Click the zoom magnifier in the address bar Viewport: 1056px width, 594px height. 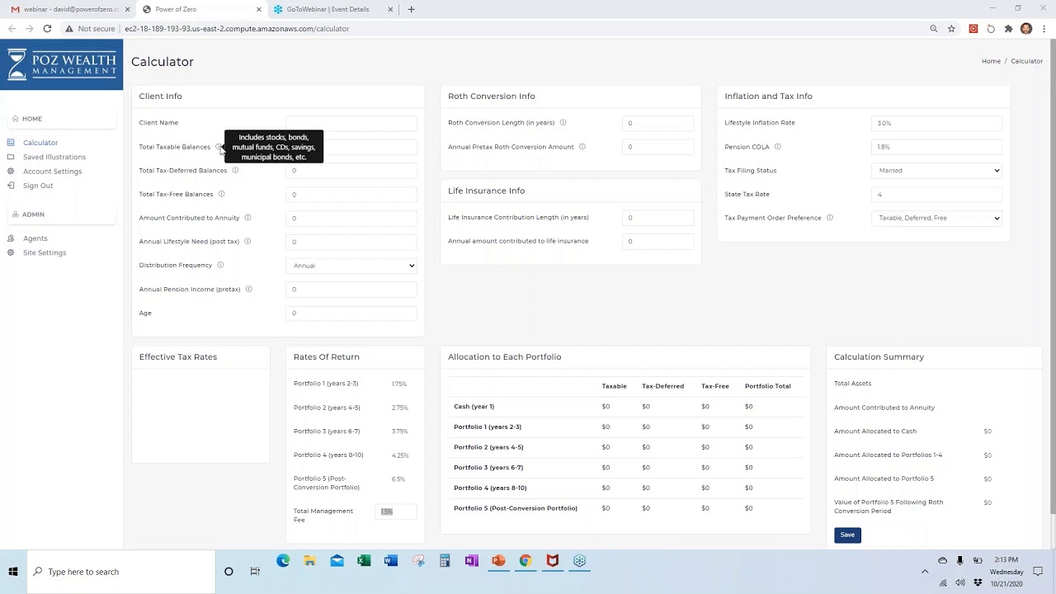tap(934, 28)
